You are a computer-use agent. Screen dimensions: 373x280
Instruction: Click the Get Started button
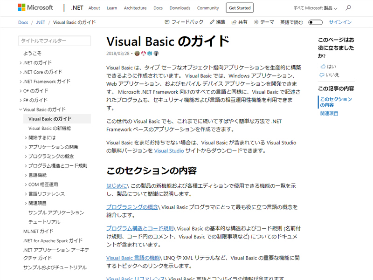(239, 8)
